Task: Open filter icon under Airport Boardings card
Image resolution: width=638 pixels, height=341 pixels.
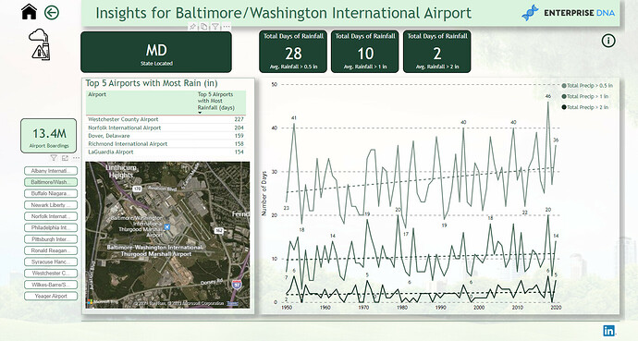Action: [54, 158]
